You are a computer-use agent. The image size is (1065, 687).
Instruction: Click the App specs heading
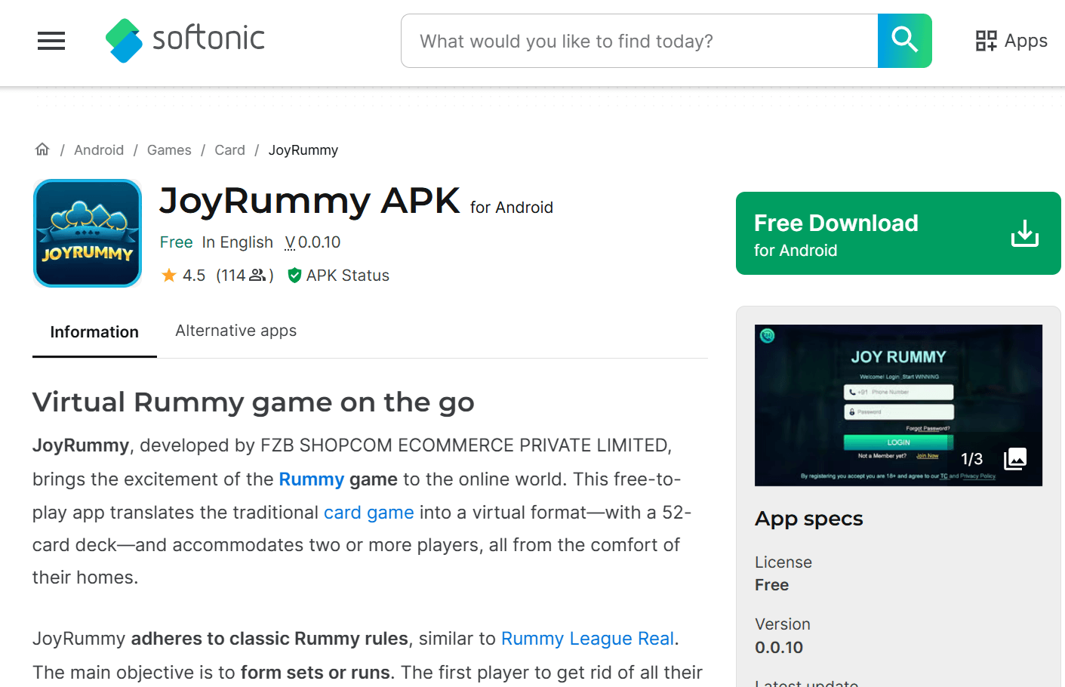tap(809, 519)
